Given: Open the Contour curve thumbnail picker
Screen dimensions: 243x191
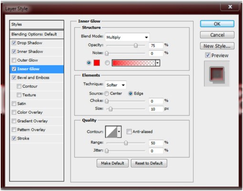Looking at the screenshot, I should coord(111,132).
